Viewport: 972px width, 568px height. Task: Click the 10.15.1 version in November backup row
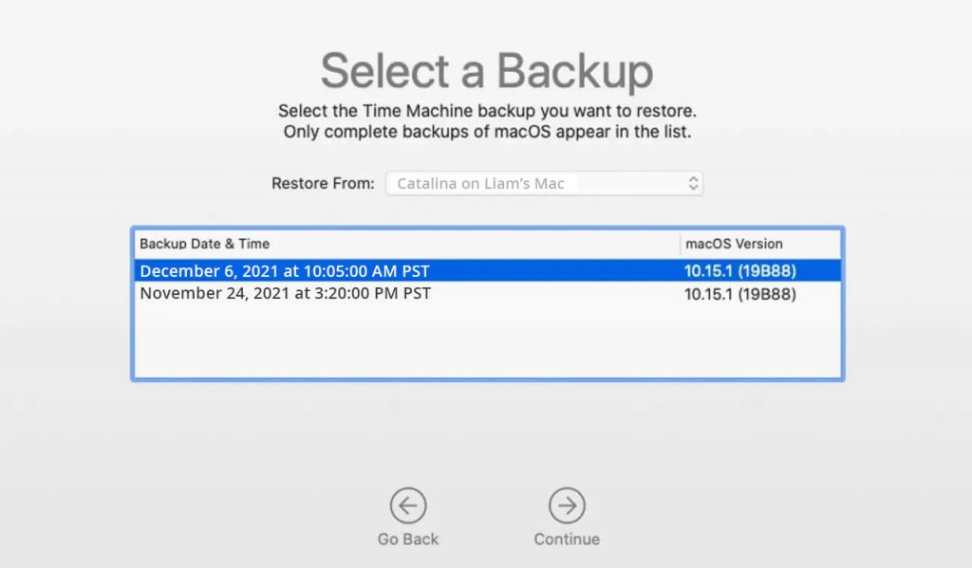(739, 294)
